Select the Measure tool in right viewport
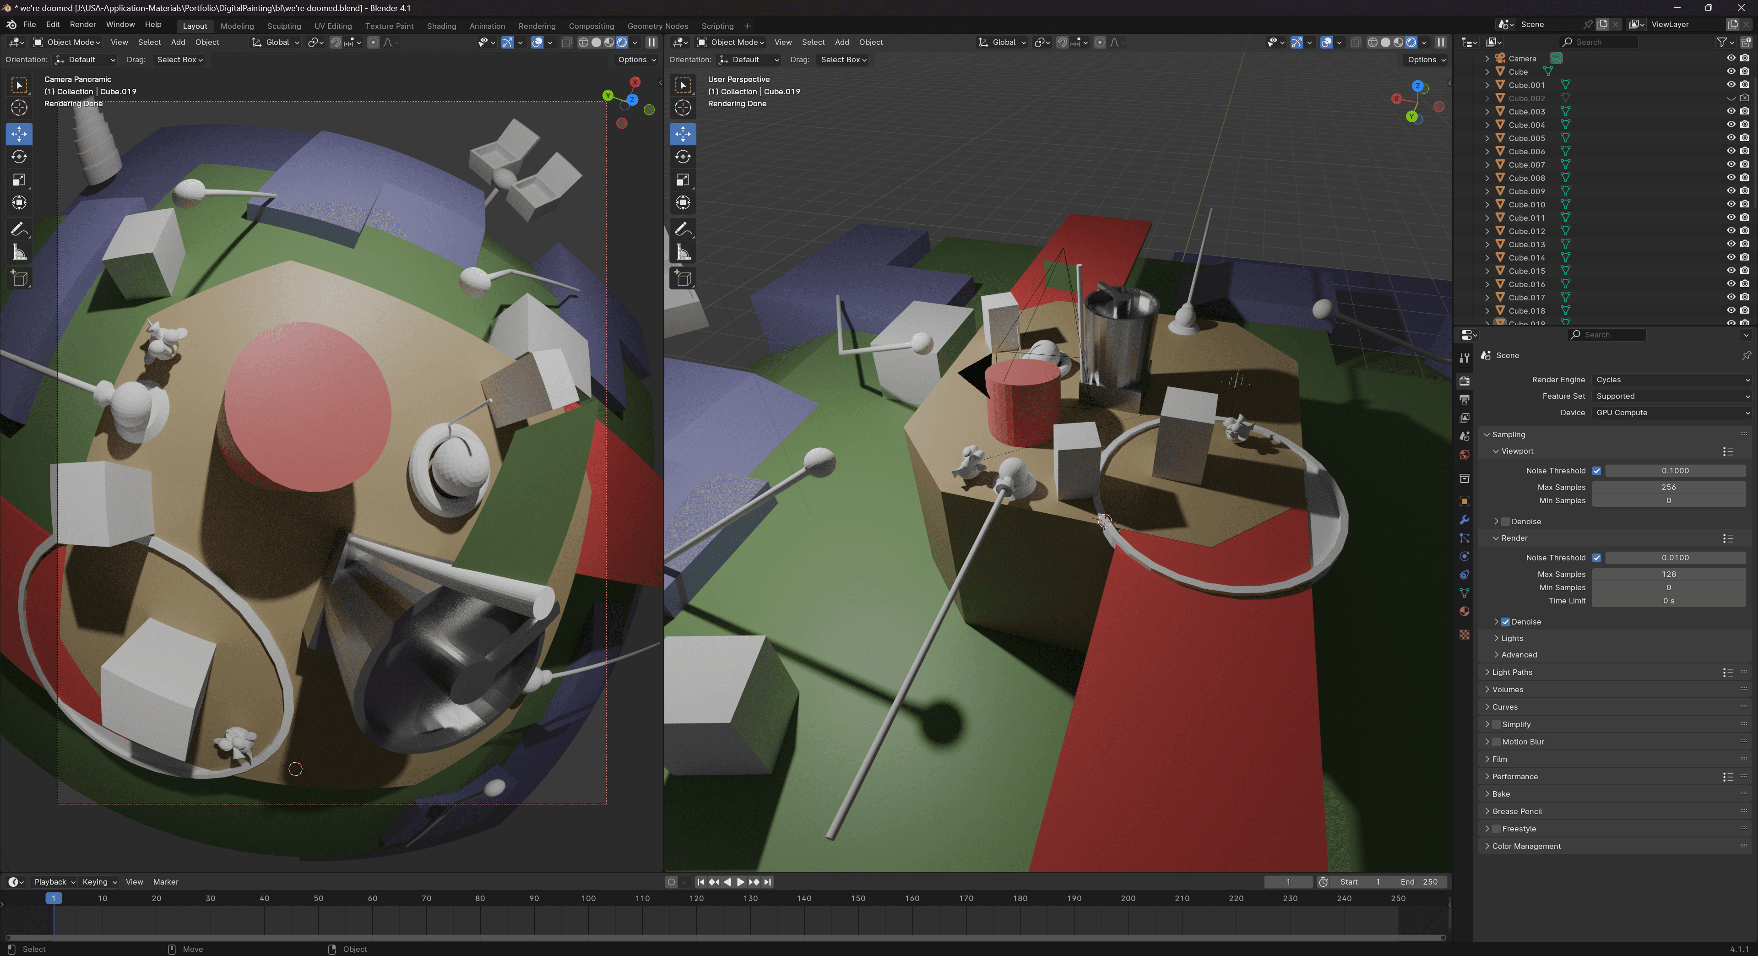The image size is (1758, 956). coord(683,252)
